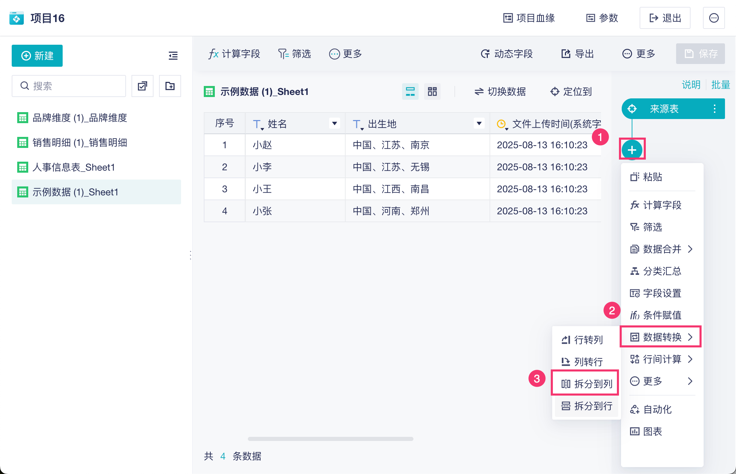The width and height of the screenshot is (736, 474).
Task: Click the 退出 exit button
Action: click(x=665, y=18)
